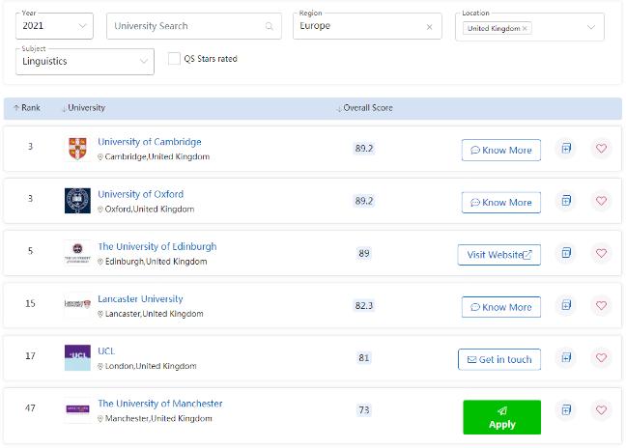Click the University Search magnifier icon
This screenshot has width=626, height=448.
point(270,26)
